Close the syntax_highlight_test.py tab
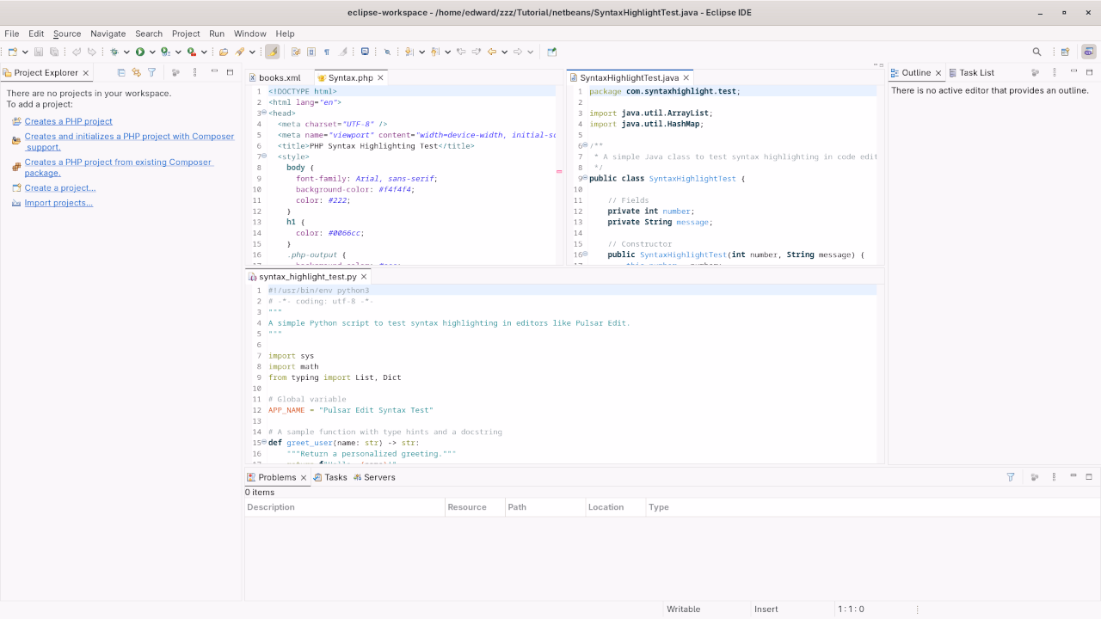The height and width of the screenshot is (619, 1101). (x=365, y=277)
